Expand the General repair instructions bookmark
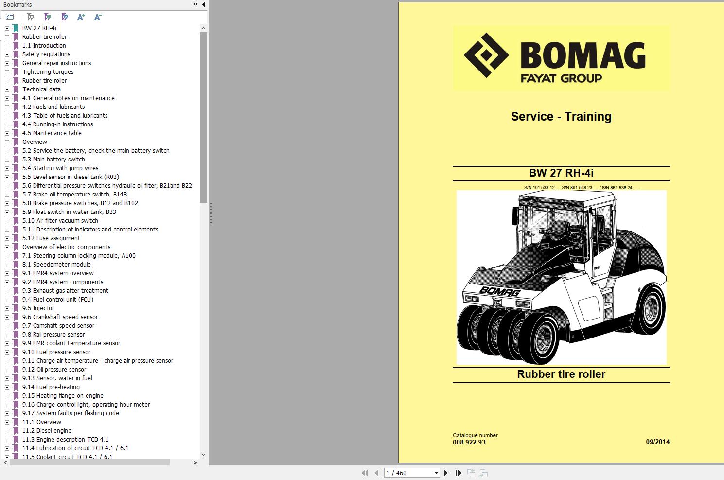724x480 pixels. (x=7, y=63)
